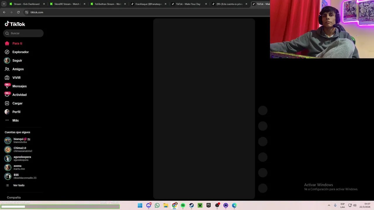This screenshot has width=374, height=210.
Task: Click the Explorador compass icon
Action: [x=7, y=52]
